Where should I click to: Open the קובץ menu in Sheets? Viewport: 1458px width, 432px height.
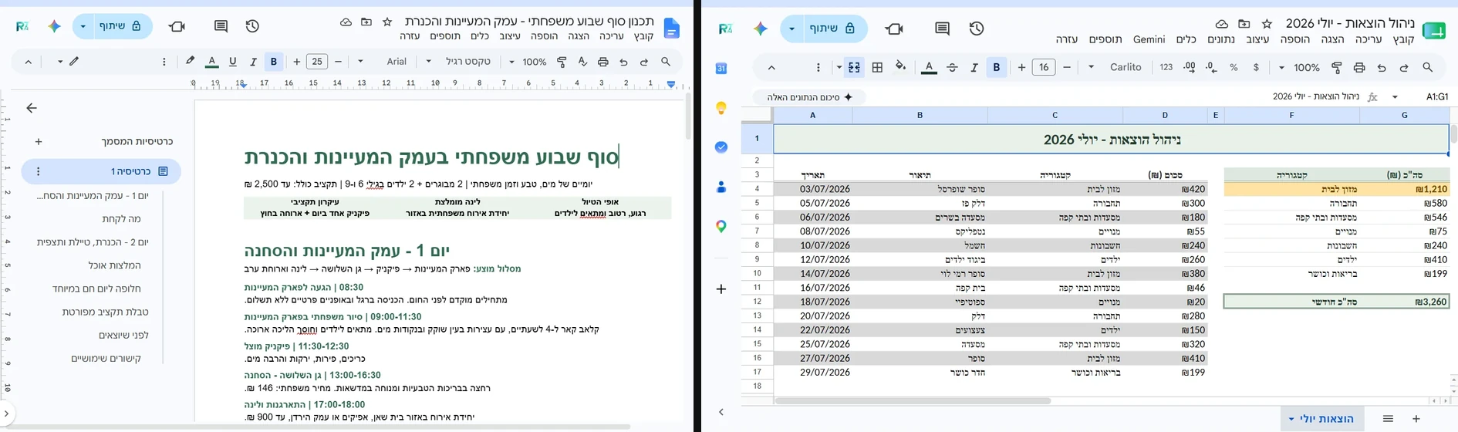click(1403, 39)
